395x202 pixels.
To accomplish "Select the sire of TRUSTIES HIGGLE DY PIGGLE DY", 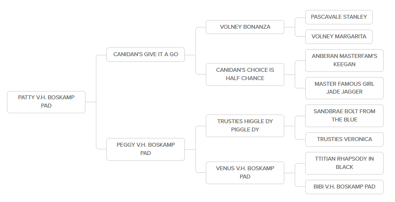I will coord(344,115).
